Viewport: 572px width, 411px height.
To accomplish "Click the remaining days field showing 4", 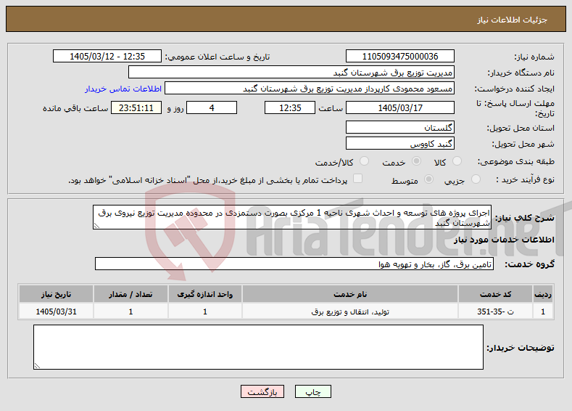I will pyautogui.click(x=212, y=107).
